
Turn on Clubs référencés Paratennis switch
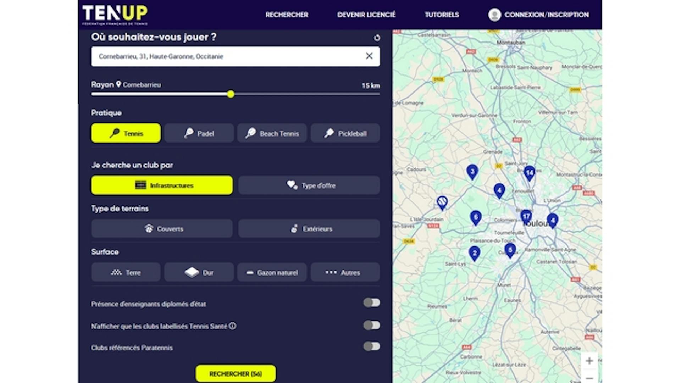click(x=371, y=346)
